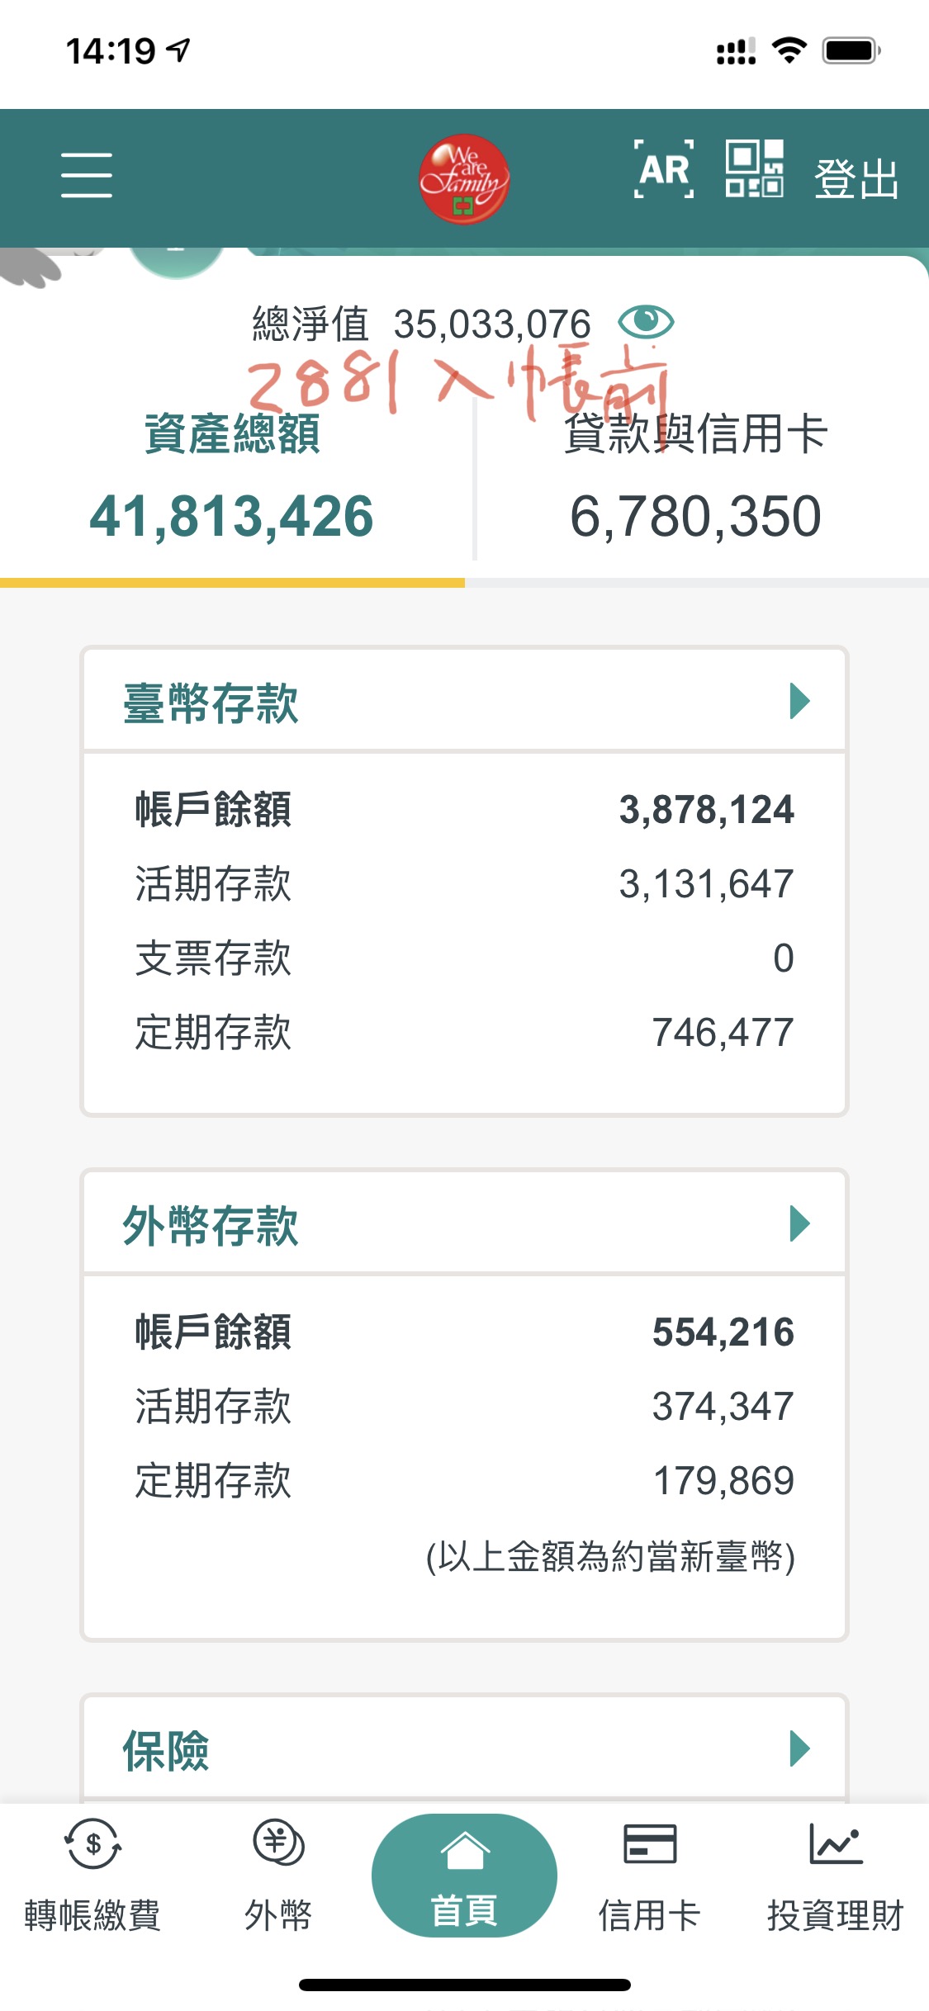Open the foreign currency icon

(x=278, y=1844)
